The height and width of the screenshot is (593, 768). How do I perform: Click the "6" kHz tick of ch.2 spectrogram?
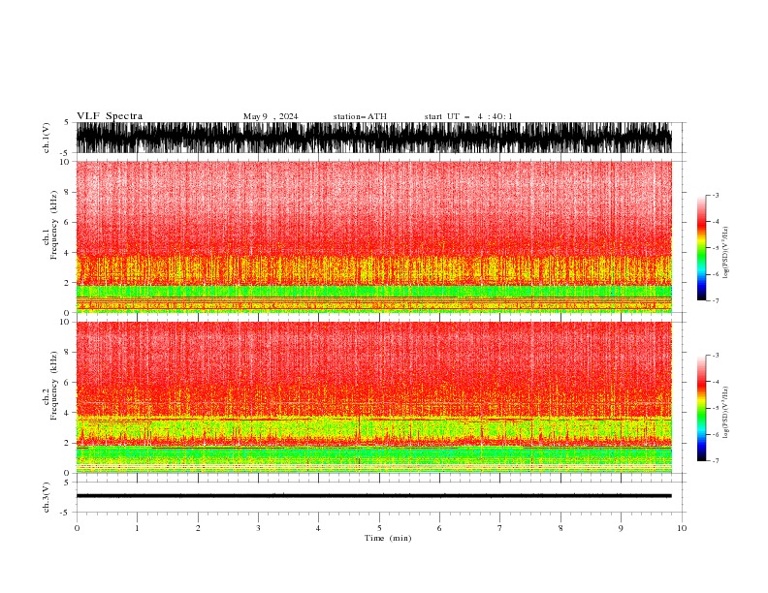tap(67, 383)
